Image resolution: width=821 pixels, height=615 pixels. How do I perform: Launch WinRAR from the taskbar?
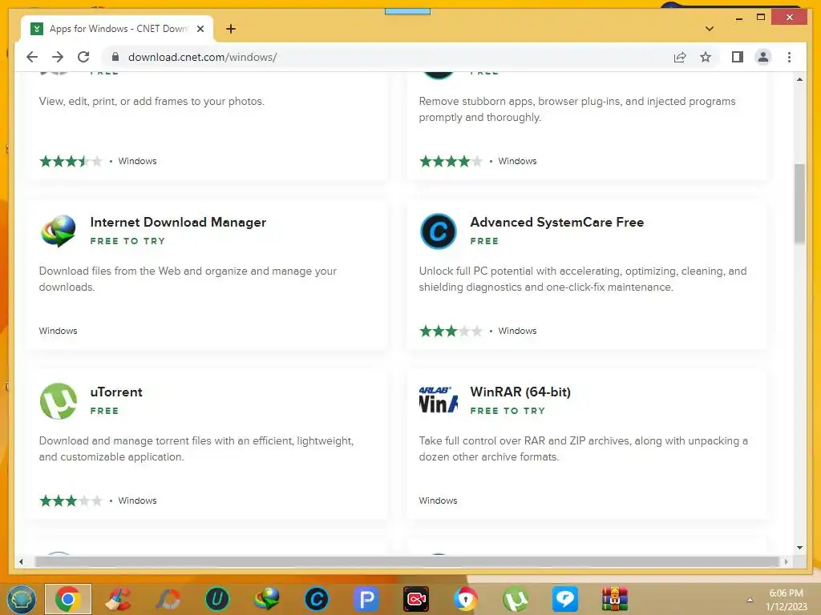coord(615,599)
